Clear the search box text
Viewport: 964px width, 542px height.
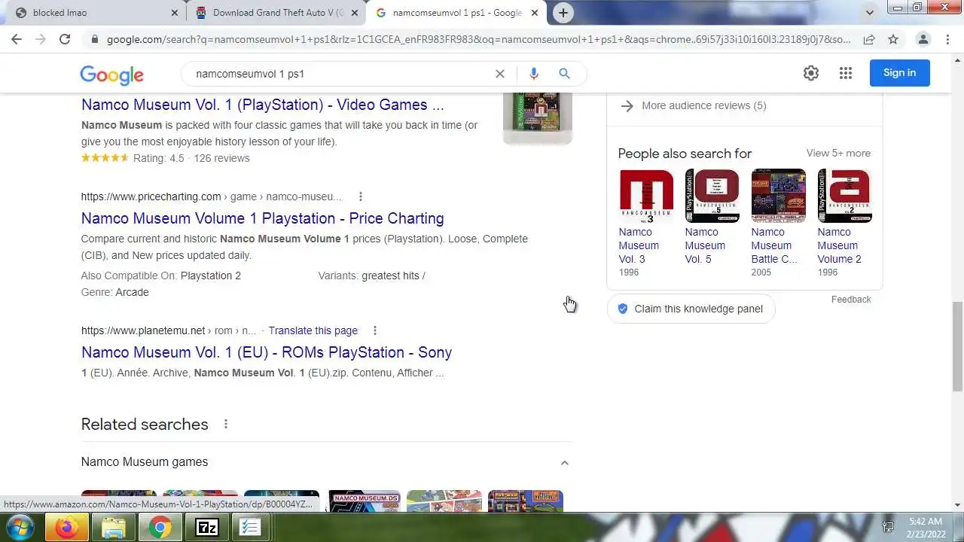click(x=499, y=74)
